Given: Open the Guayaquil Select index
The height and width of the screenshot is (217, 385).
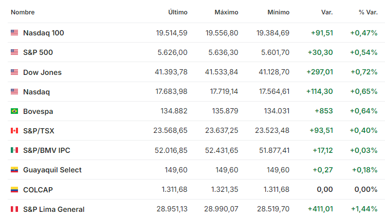Looking at the screenshot, I should (52, 170).
